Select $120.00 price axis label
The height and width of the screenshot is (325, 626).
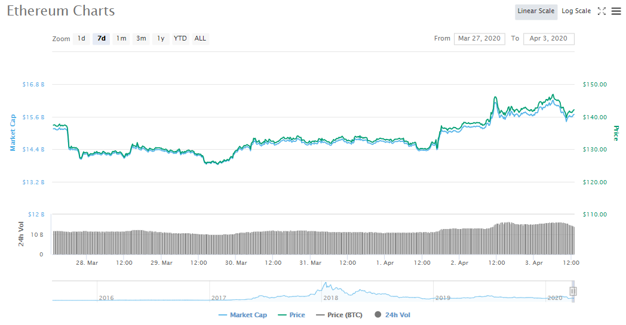pyautogui.click(x=595, y=182)
